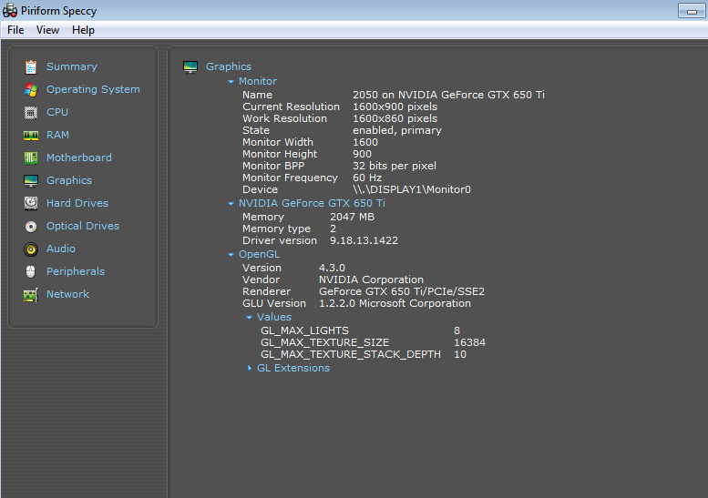Click the GLU Version value 1.2.2.0 Microsoft Corporation
The image size is (708, 498).
coord(395,303)
